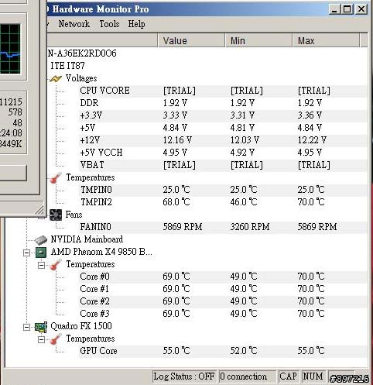Click the CAP status bar indicator
Viewport: 373px width, 385px height.
click(x=288, y=376)
